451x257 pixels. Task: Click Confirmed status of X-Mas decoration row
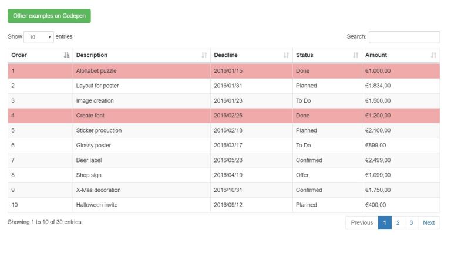coord(309,190)
